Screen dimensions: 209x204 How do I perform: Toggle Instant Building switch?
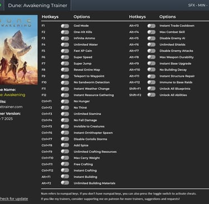click(x=65, y=177)
